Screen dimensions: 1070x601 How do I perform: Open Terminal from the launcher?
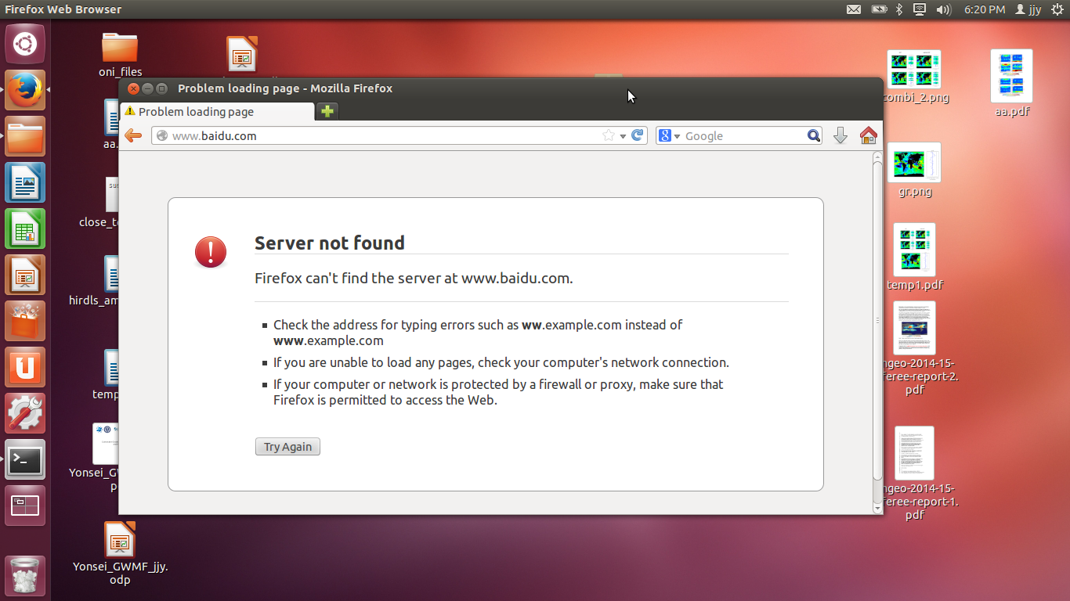25,459
